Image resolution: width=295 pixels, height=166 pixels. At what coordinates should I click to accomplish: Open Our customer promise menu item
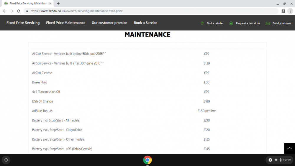[x=109, y=23]
